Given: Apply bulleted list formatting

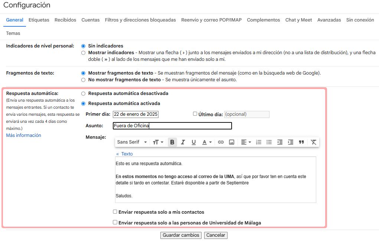Looking at the screenshot, I should (269, 142).
